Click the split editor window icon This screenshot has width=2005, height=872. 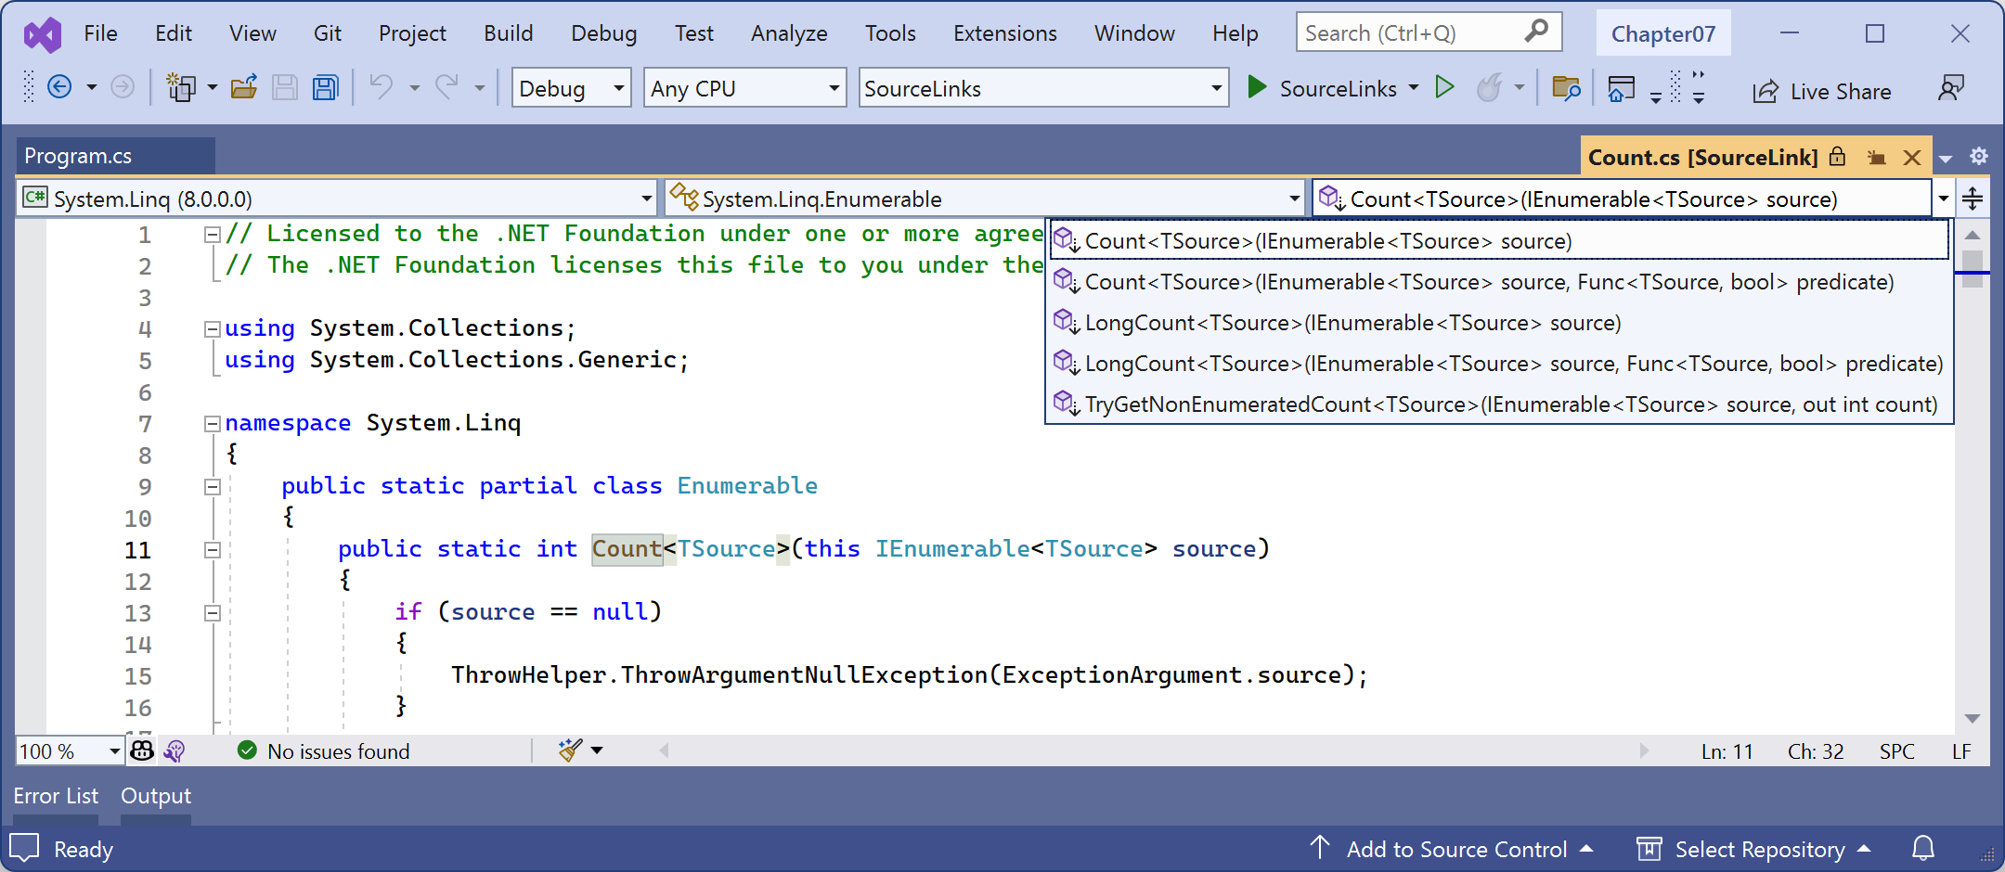1973,198
